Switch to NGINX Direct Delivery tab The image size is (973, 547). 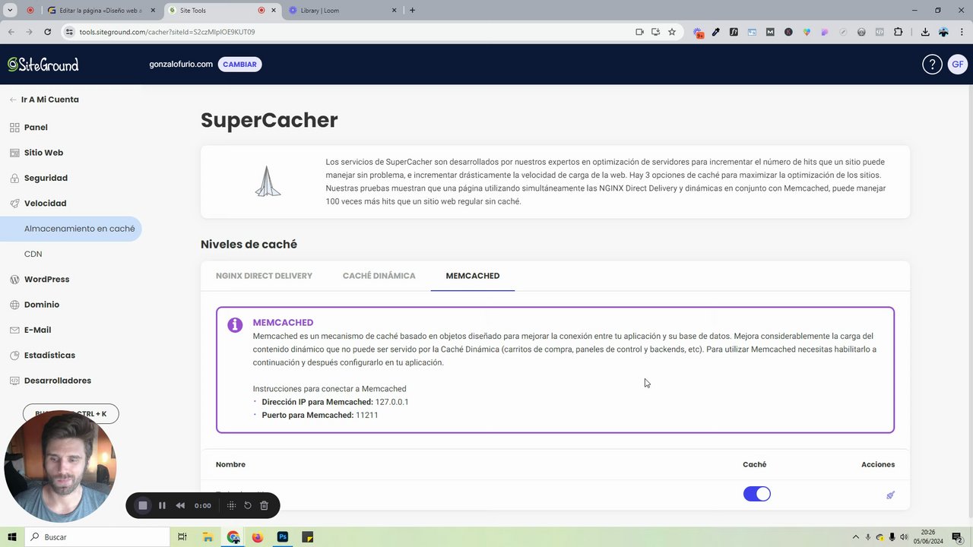coord(264,276)
